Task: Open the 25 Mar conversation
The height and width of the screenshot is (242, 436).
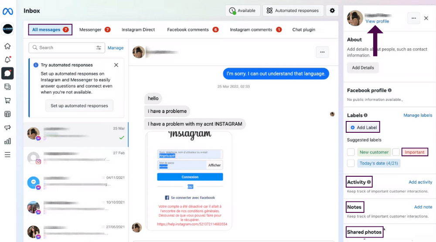Action: [76, 134]
